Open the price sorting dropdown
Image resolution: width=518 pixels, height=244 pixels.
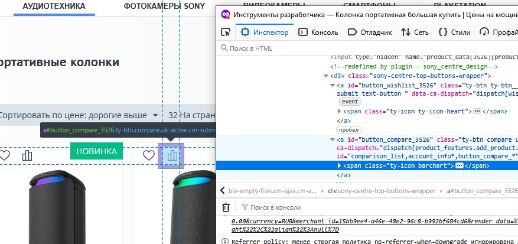click(80, 115)
